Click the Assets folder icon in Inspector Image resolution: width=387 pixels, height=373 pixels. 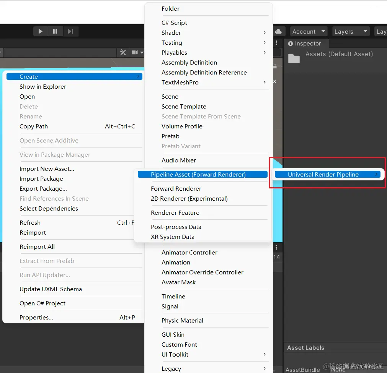(294, 58)
